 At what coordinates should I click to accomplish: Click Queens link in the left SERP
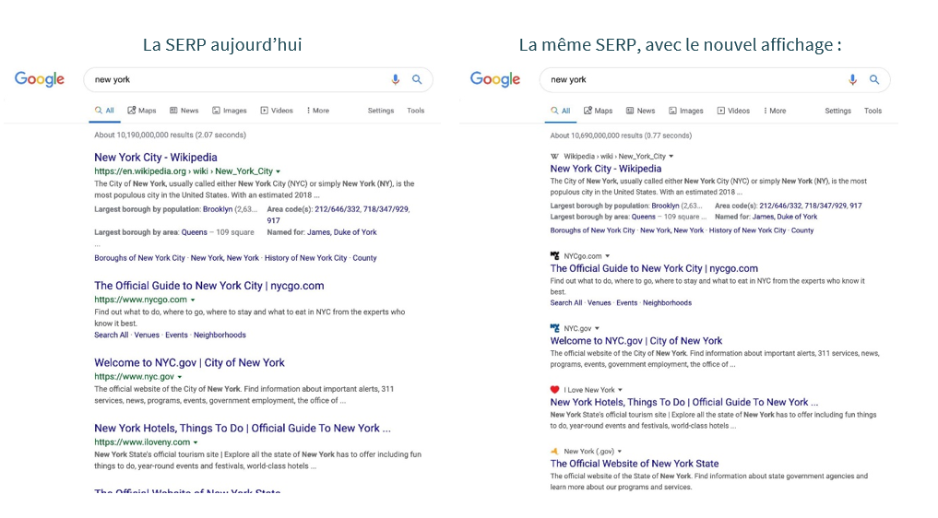point(195,232)
